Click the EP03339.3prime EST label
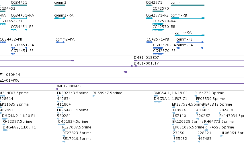 [210, 99]
